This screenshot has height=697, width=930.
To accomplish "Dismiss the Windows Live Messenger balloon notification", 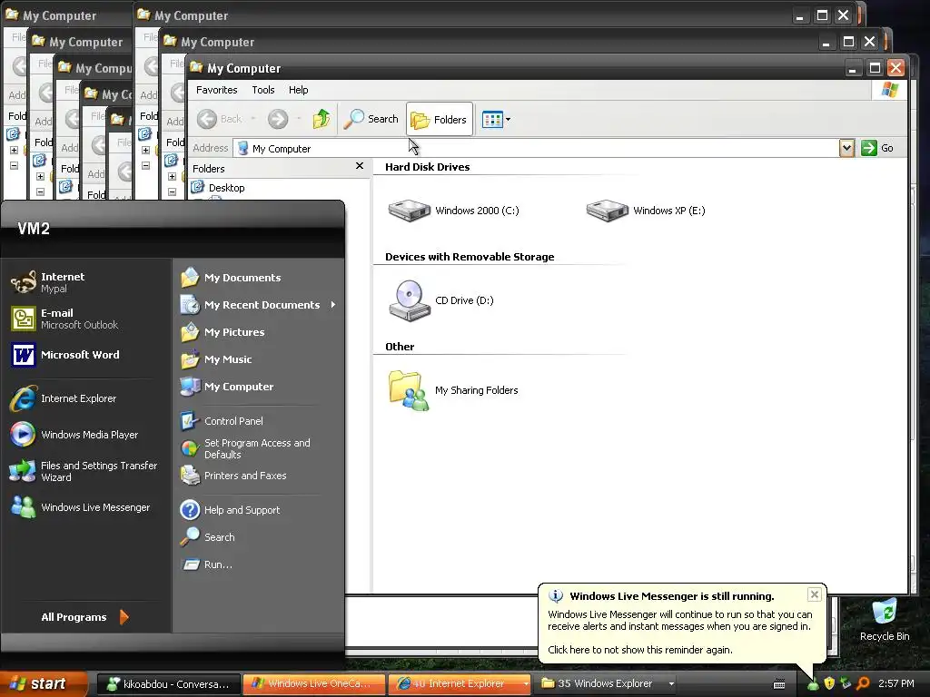I will [815, 594].
